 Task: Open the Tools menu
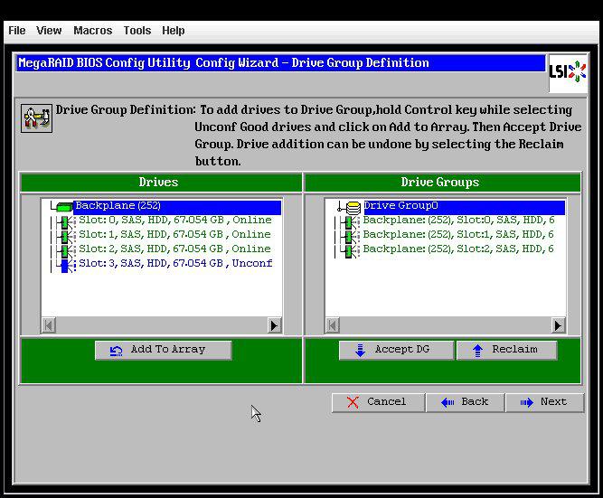[x=137, y=31]
